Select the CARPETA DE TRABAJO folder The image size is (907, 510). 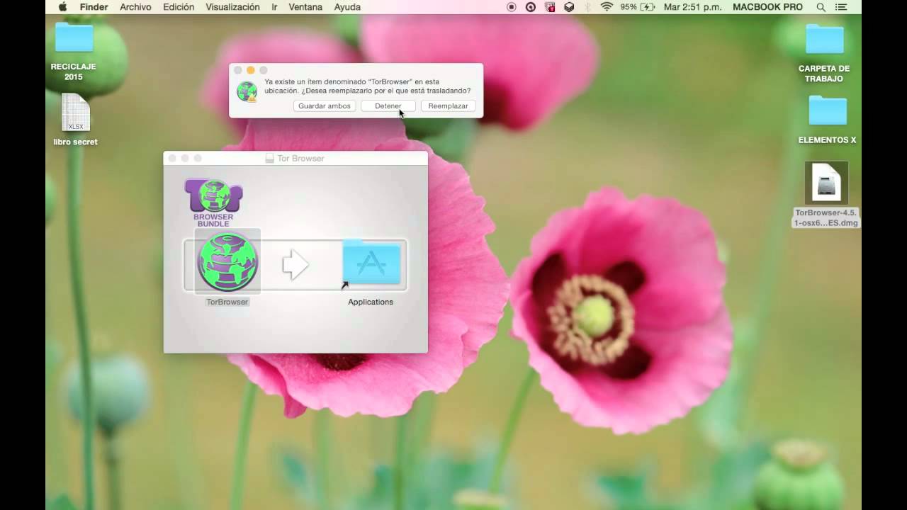tap(825, 39)
